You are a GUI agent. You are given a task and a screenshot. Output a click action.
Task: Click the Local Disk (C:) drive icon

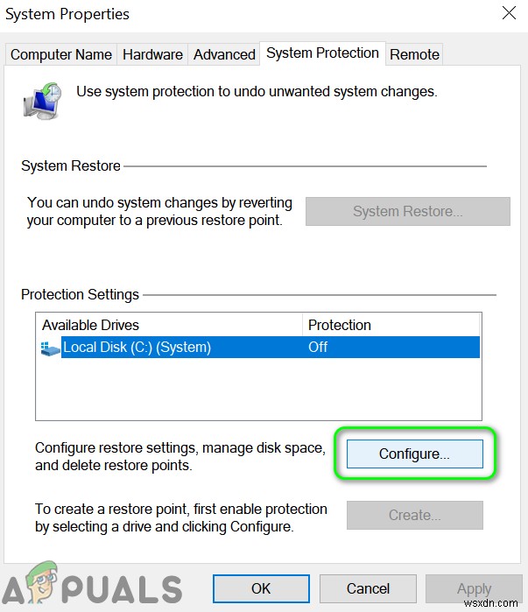tap(51, 348)
